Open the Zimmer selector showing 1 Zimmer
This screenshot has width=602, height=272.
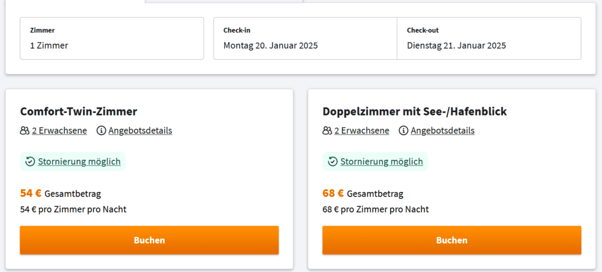tap(112, 38)
